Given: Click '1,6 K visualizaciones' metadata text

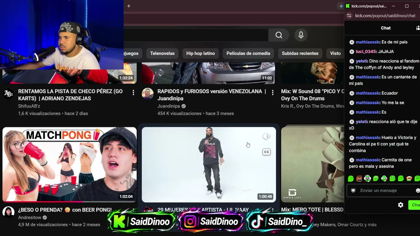Looking at the screenshot, I should 39,113.
